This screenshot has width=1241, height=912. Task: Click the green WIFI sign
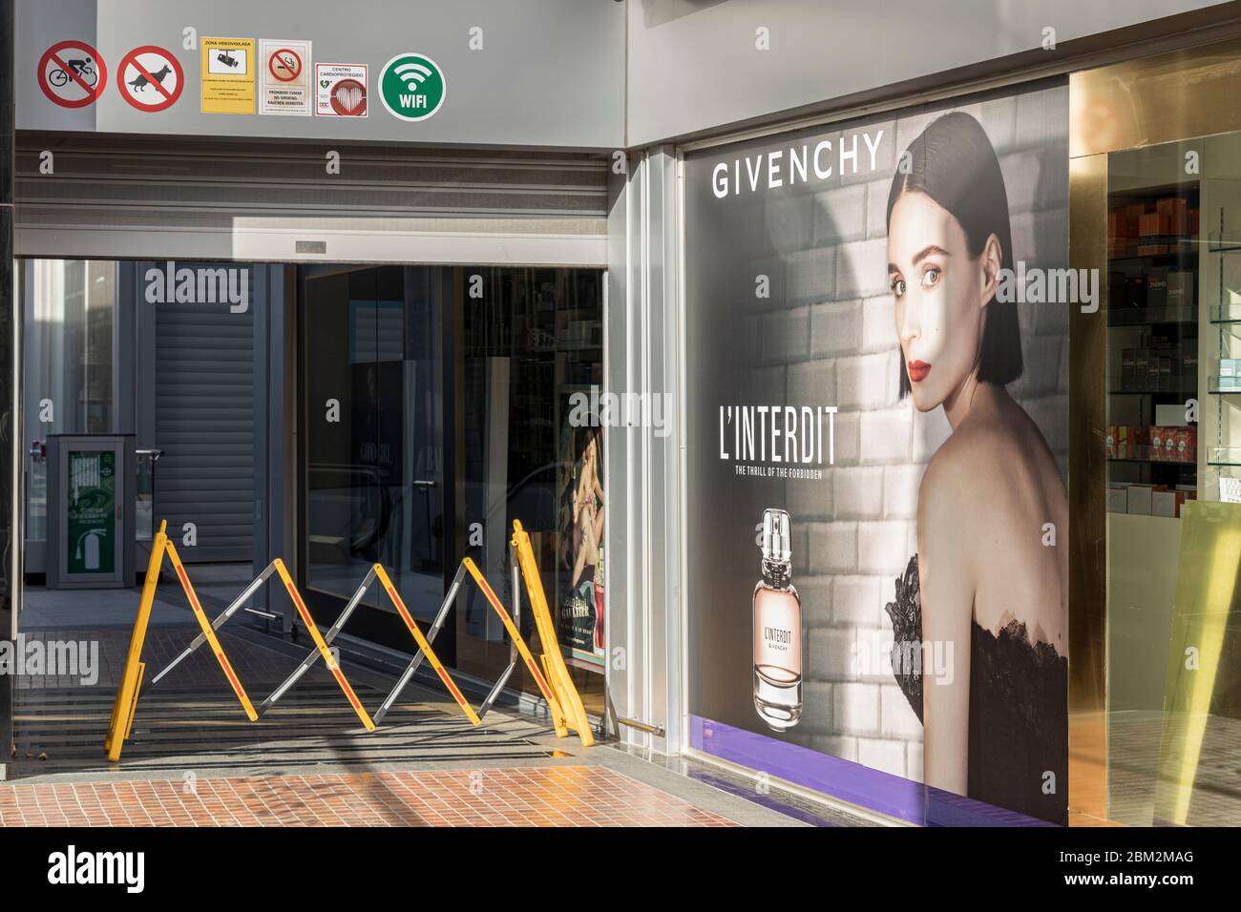413,86
